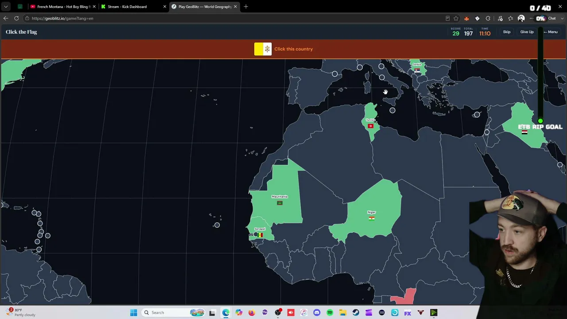
Task: Click the 'Click this country' prompt text
Action: click(x=293, y=49)
